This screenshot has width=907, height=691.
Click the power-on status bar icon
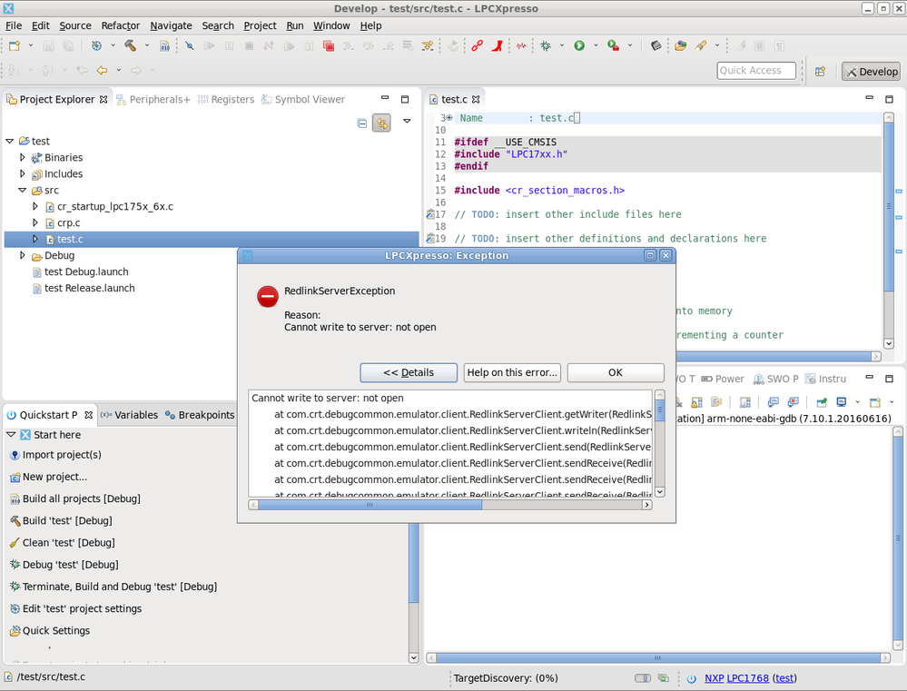coord(691,678)
